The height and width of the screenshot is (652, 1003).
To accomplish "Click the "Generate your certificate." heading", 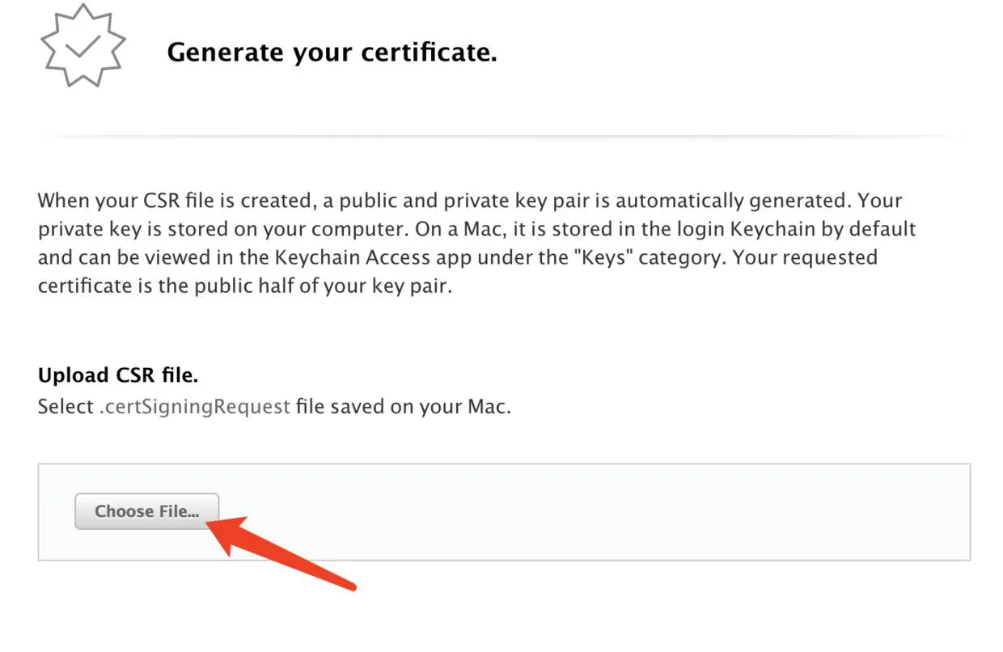I will [332, 53].
